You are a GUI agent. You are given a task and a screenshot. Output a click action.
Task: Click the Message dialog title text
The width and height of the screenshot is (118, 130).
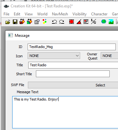(22, 36)
